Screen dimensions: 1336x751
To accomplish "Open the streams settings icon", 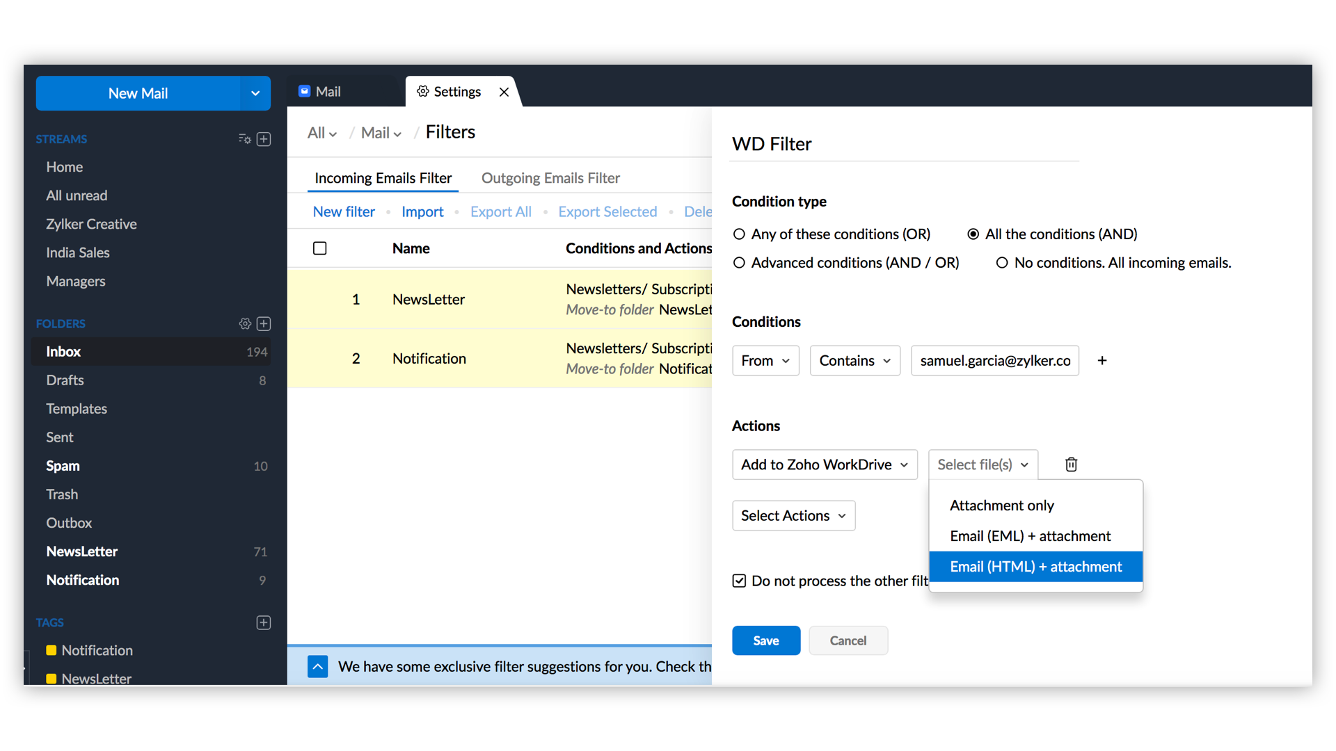I will (244, 139).
